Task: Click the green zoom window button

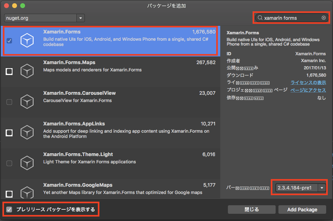Action: click(23, 6)
